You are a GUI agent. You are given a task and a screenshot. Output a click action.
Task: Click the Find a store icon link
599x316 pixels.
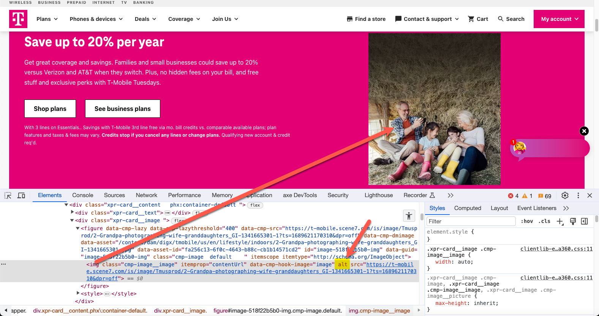click(366, 19)
